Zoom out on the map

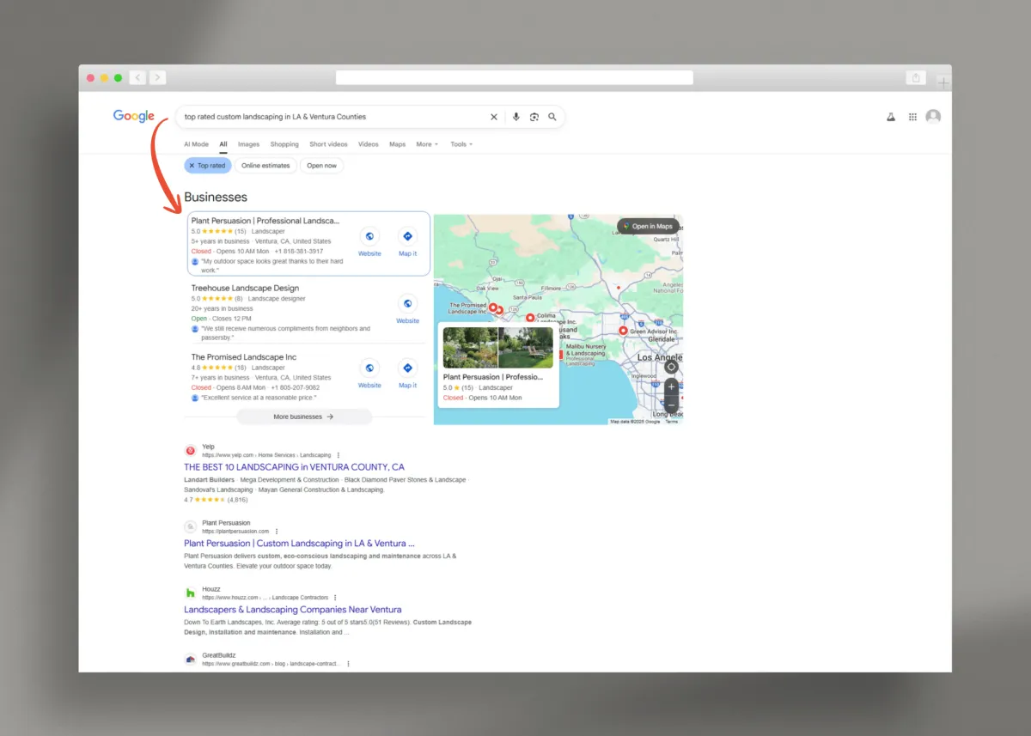click(x=672, y=404)
